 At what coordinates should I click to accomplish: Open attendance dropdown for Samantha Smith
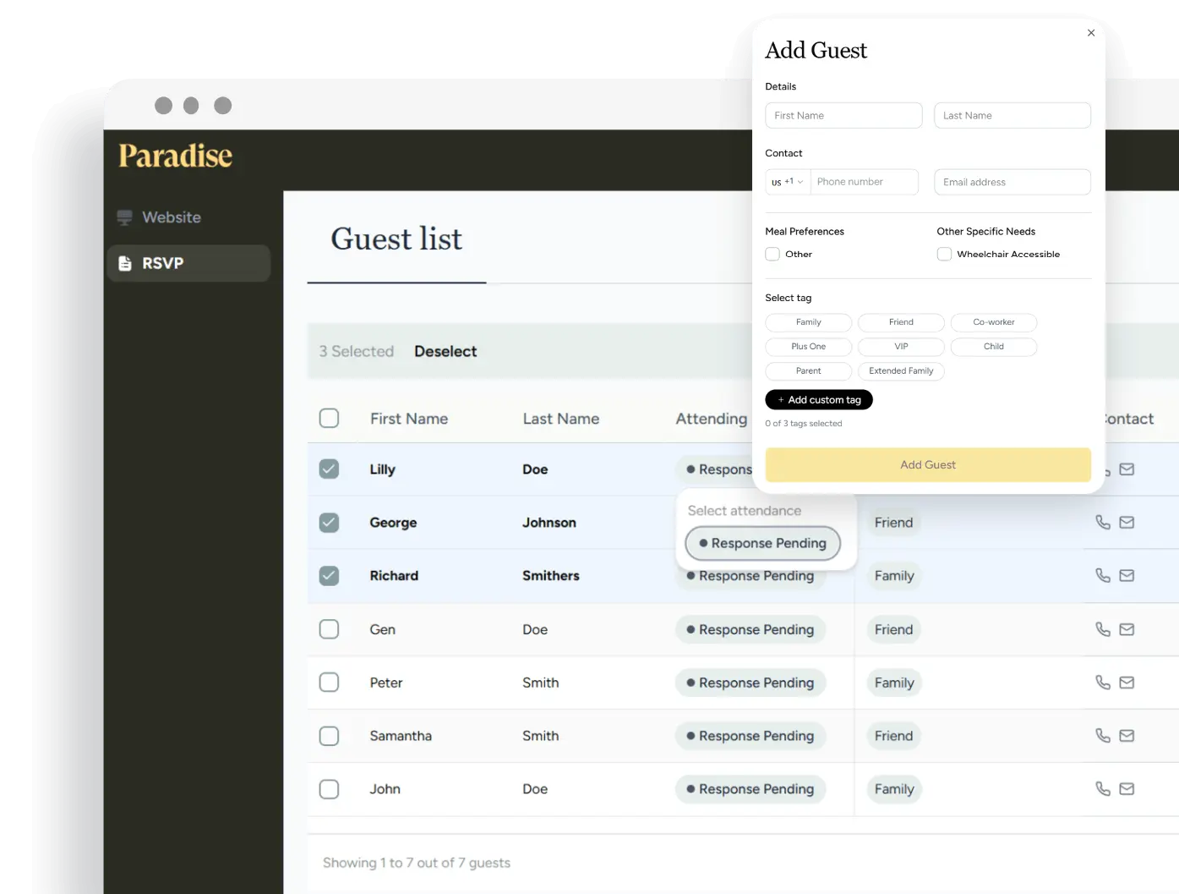[x=751, y=736]
